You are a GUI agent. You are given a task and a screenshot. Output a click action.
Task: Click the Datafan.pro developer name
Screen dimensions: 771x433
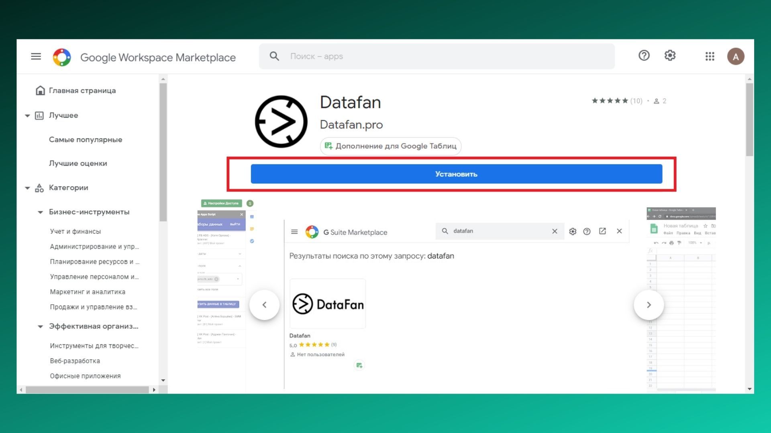(x=351, y=125)
